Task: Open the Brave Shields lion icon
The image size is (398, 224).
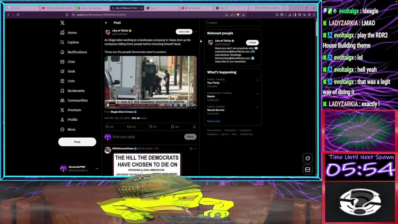Action: (238, 15)
